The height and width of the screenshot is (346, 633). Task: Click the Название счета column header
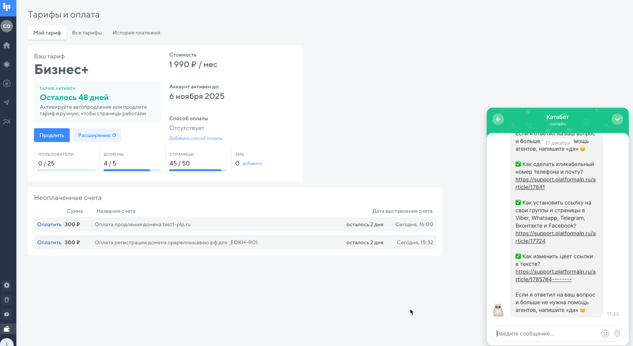point(116,211)
